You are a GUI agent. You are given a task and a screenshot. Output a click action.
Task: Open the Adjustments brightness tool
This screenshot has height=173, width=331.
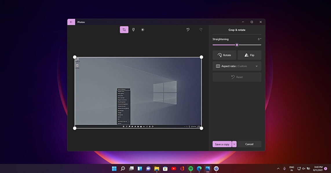coord(142,30)
